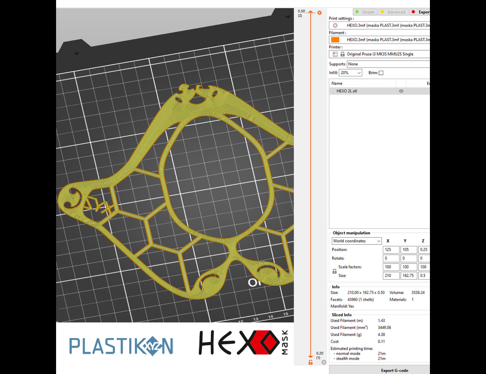This screenshot has width=486, height=374.
Task: Open print settings via the gear icon
Action: [x=335, y=25]
